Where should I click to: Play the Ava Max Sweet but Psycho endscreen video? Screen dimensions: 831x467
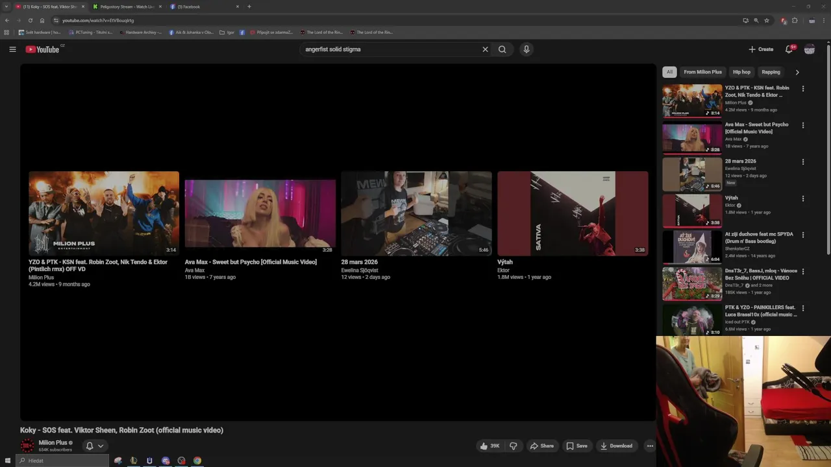(x=260, y=213)
